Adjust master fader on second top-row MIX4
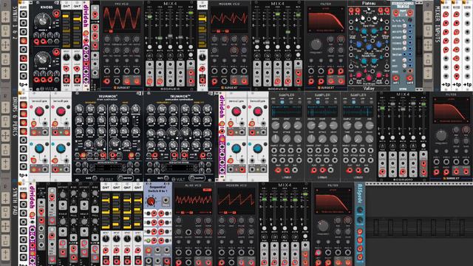The height and width of the screenshot is (266, 473). 298,15
